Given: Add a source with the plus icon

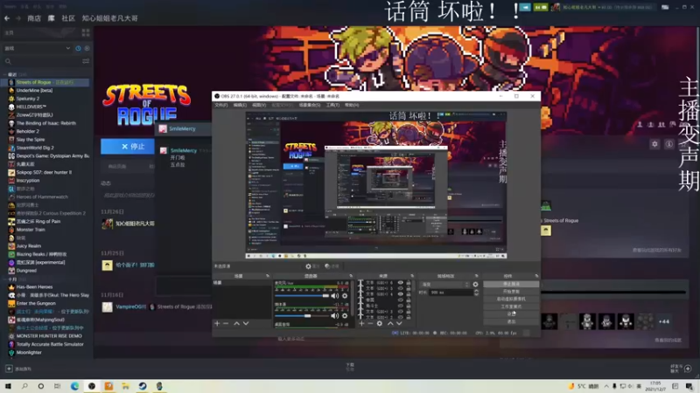Looking at the screenshot, I should pyautogui.click(x=361, y=323).
